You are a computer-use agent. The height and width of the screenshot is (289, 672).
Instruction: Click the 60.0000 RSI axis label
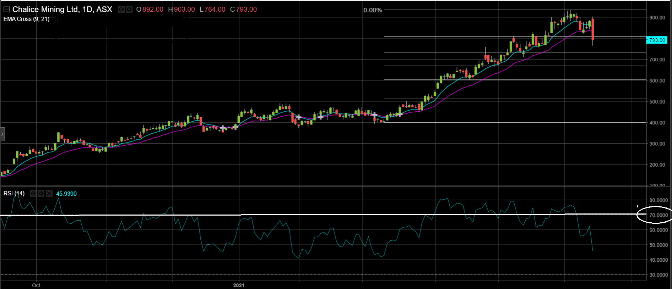[x=659, y=230]
